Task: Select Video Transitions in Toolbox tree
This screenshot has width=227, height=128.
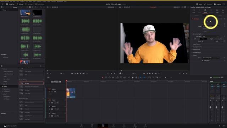Action: click(x=8, y=71)
